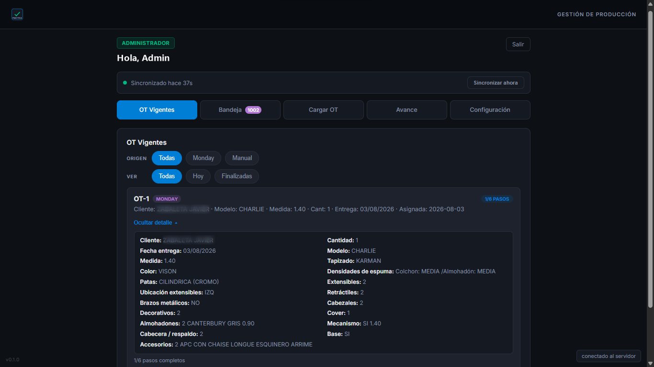The height and width of the screenshot is (367, 654).
Task: Click the Accesorios APC CON CHAISE text
Action: click(244, 345)
